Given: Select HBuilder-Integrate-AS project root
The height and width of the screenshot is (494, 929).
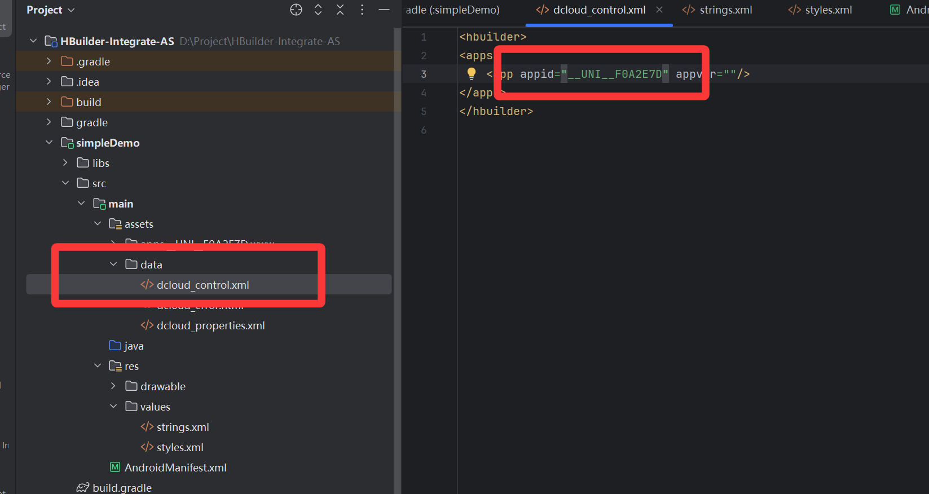Looking at the screenshot, I should click(117, 41).
